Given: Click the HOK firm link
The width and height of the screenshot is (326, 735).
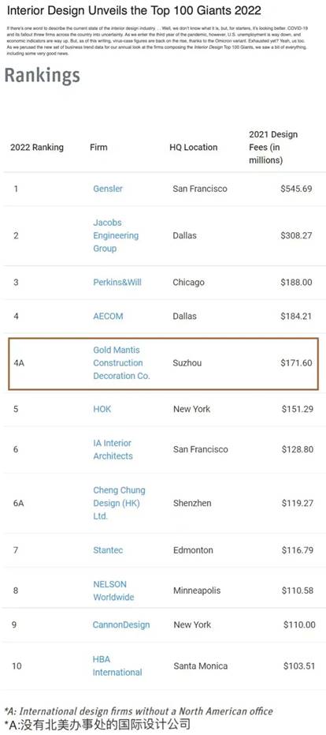Looking at the screenshot, I should coord(102,409).
